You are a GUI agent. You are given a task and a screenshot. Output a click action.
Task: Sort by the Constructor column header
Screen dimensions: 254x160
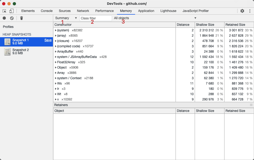click(x=114, y=25)
